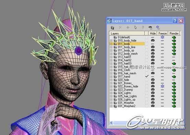Viewport: 190px width, 135px height.
Task: Expand the 021_Bones_ layer node
Action: pyautogui.click(x=111, y=83)
